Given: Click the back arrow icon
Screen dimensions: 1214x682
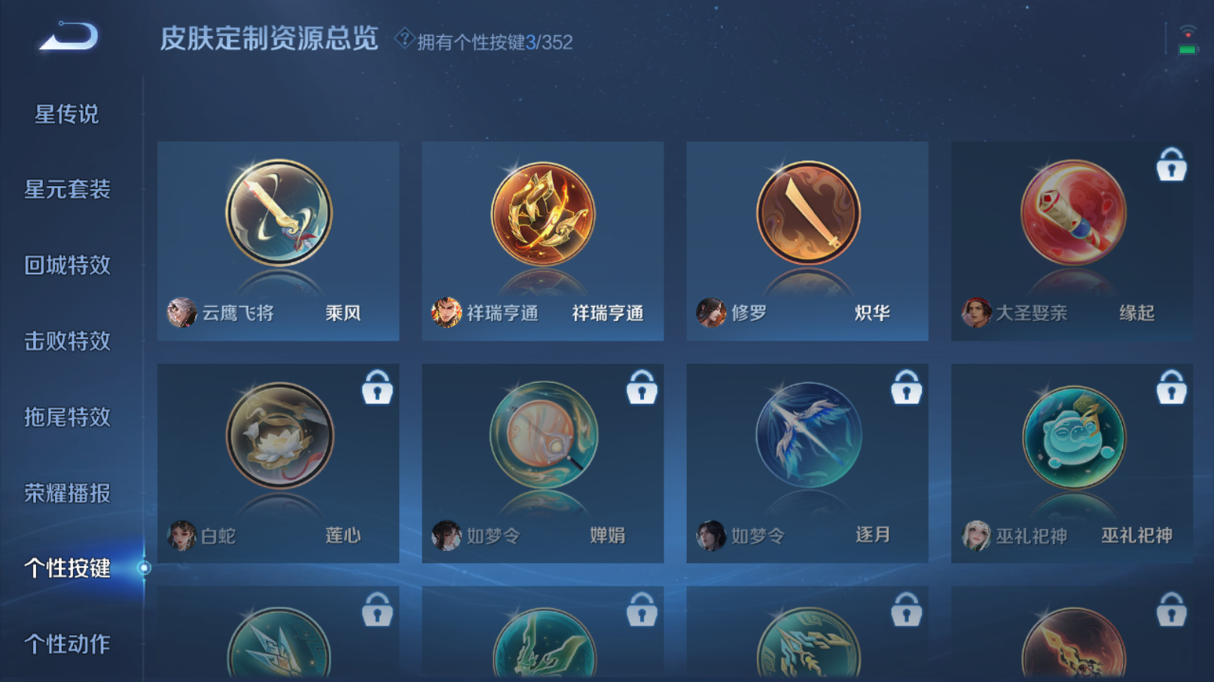Looking at the screenshot, I should pyautogui.click(x=69, y=37).
